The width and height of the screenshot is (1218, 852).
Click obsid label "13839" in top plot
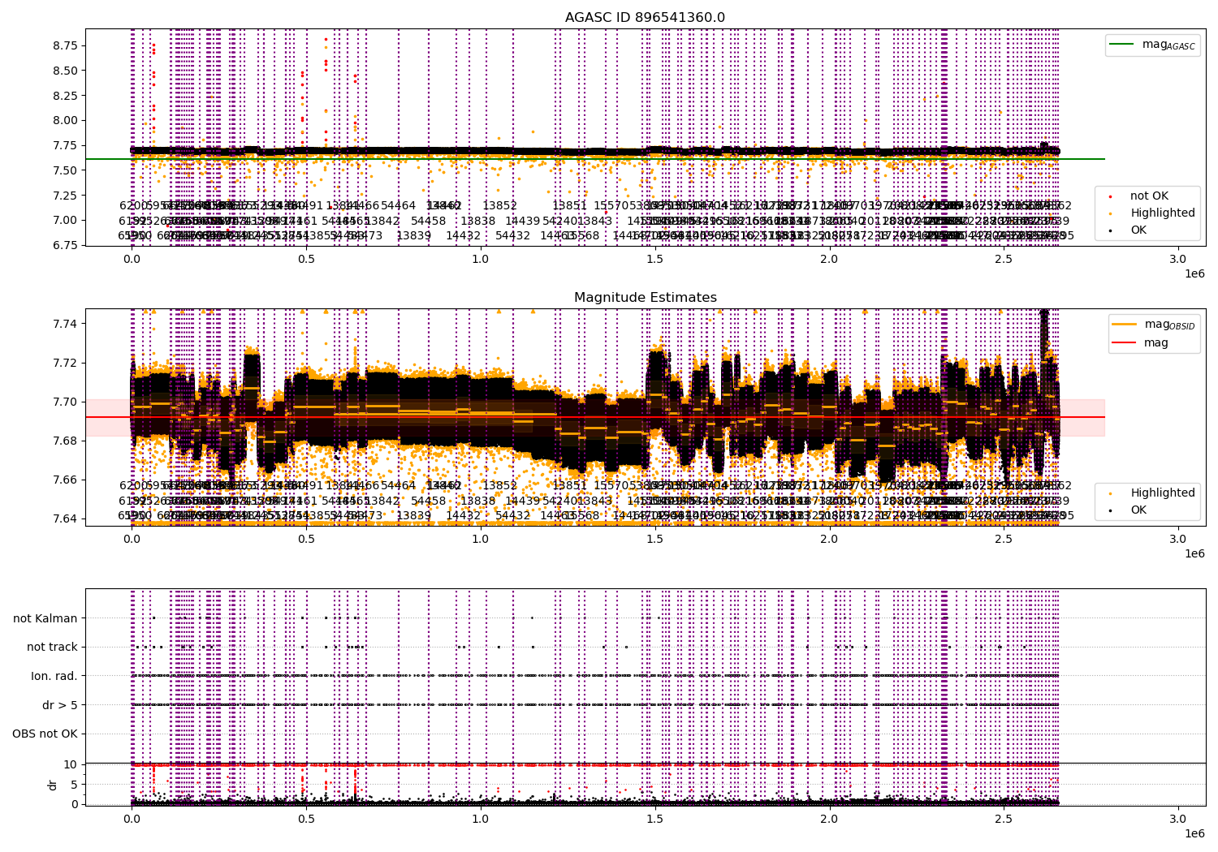click(414, 235)
